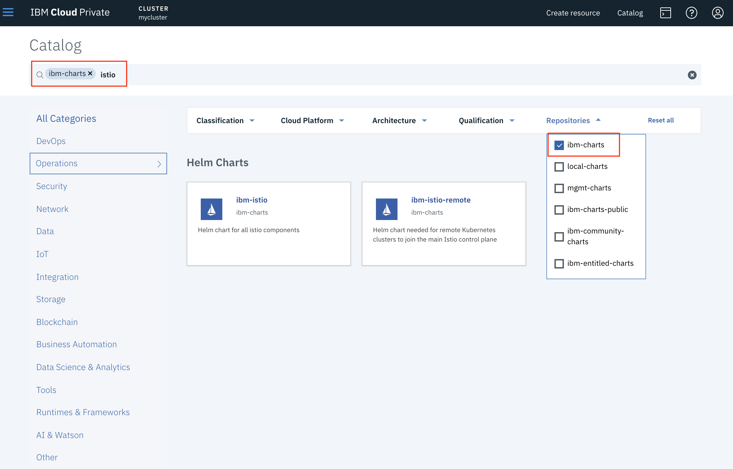Uncheck the ibm-charts repository checkbox
This screenshot has width=733, height=469.
coord(559,145)
